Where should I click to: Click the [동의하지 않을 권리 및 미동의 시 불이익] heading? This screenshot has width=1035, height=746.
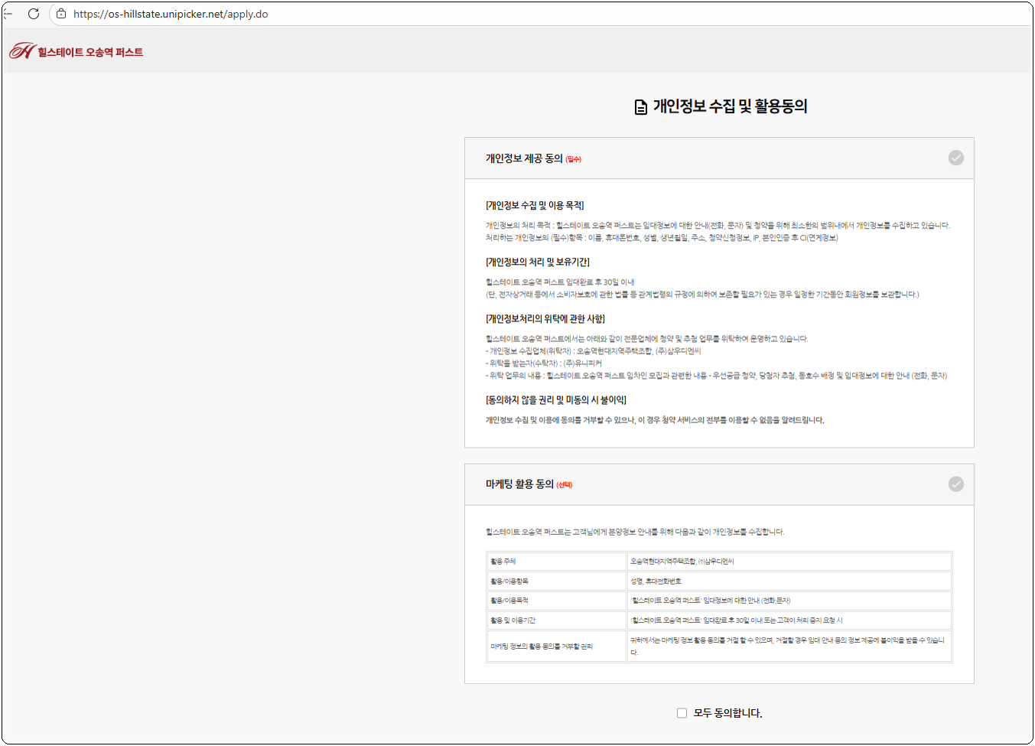coord(556,399)
